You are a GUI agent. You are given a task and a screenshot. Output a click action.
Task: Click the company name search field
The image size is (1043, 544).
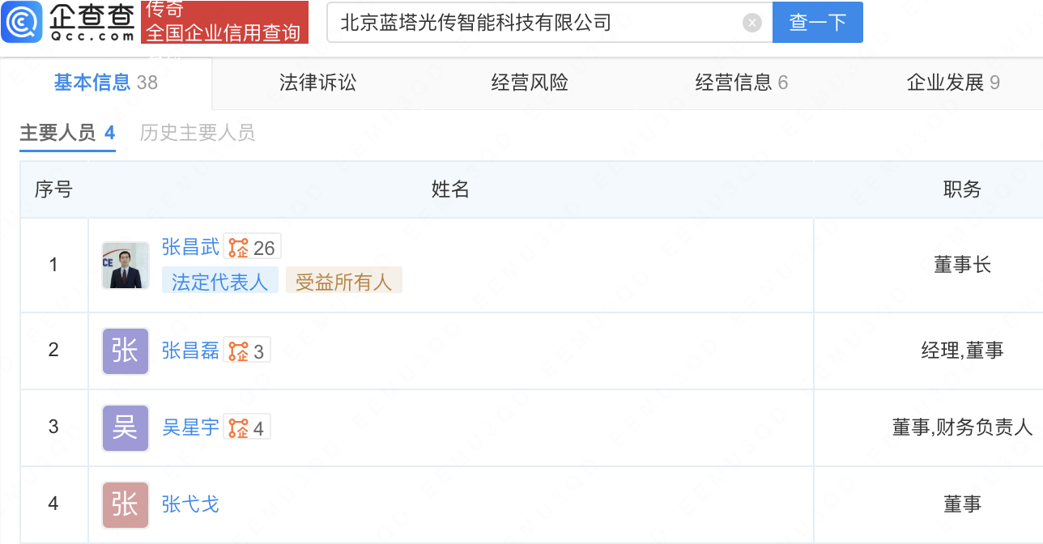pos(534,23)
